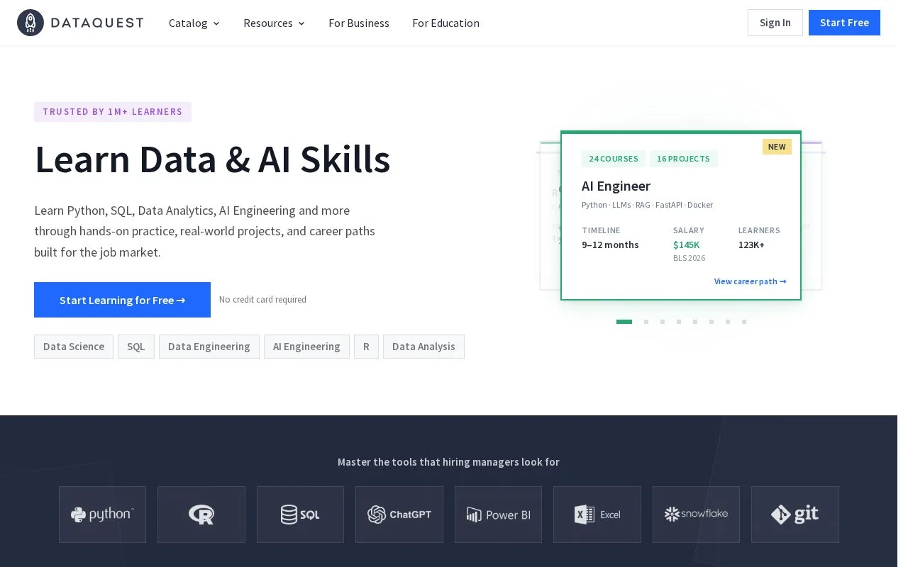Select the R language logo tile
Screen dimensions: 908x567
201,515
